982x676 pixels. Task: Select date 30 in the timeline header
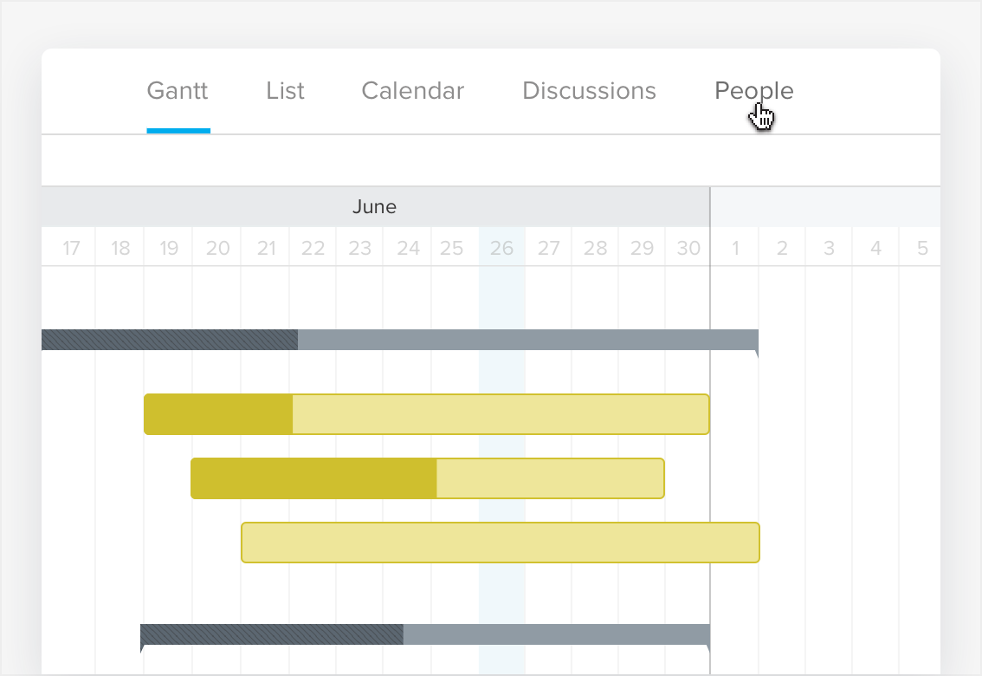coord(688,248)
